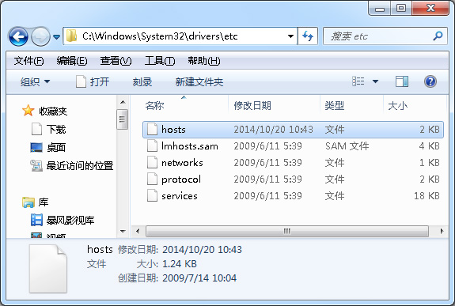Click the lmhosts.sam file icon

tap(152, 145)
